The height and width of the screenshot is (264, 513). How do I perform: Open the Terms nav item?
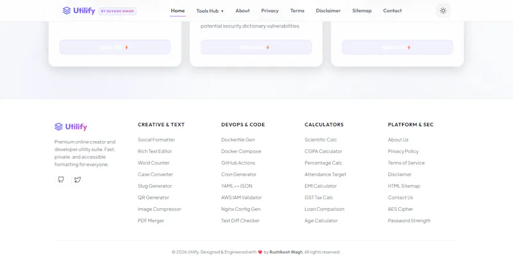[x=297, y=11]
